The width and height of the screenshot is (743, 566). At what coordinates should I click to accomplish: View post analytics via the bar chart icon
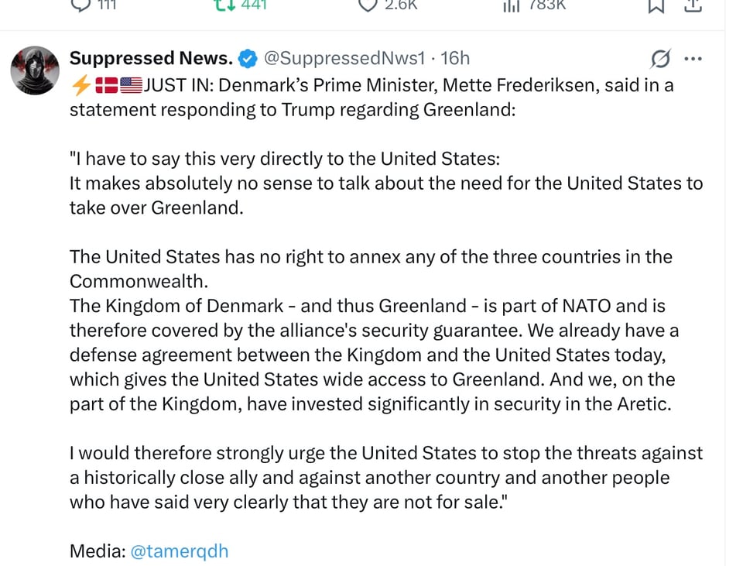[x=511, y=5]
